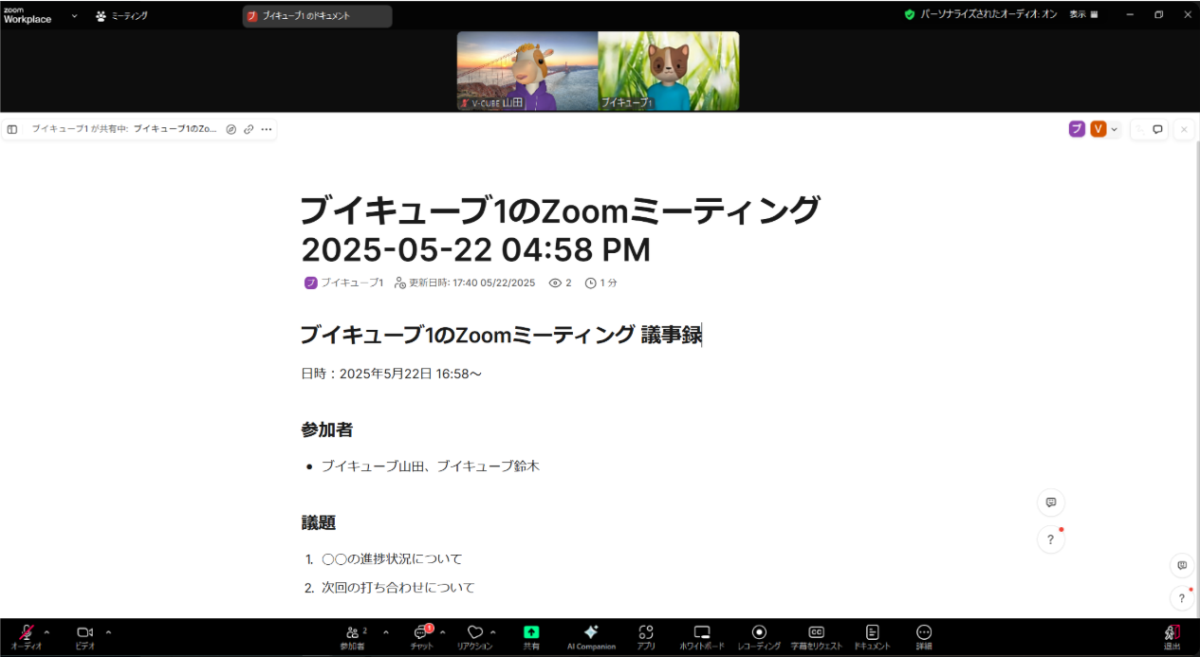Select ブイキューブ1 participant video thumbnail
This screenshot has height=657, width=1200.
[x=669, y=71]
